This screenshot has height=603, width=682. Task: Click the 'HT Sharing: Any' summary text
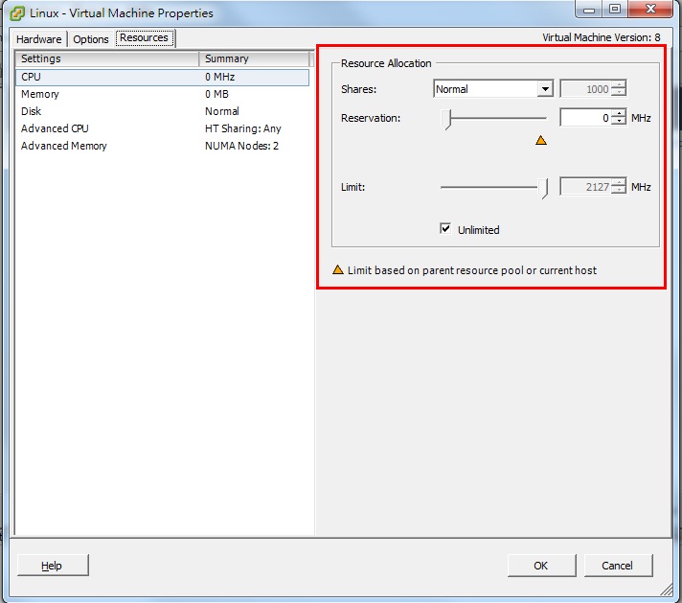click(243, 128)
